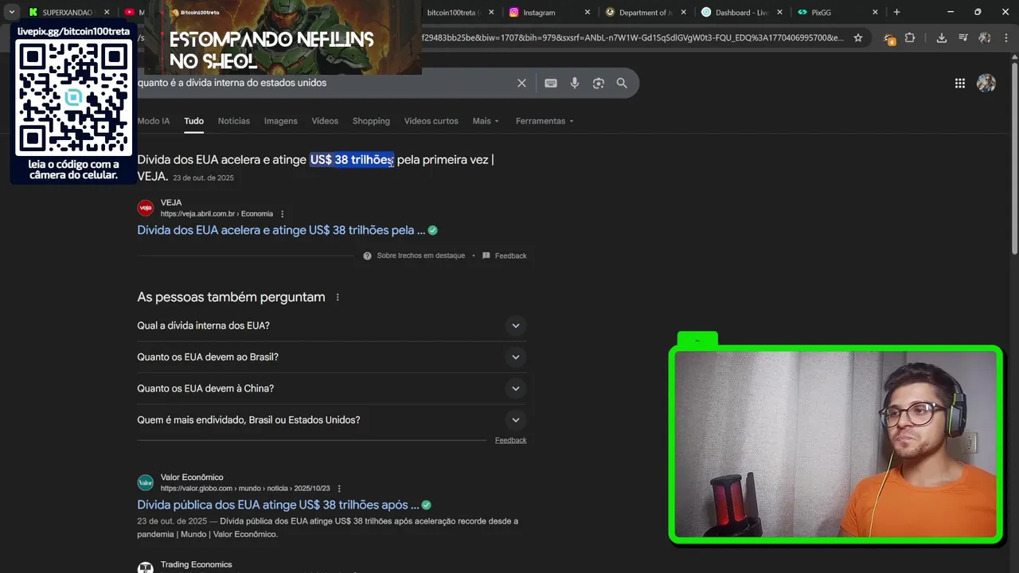Viewport: 1019px width, 573px height.
Task: Click the 'Trading Economics' result name
Action: [196, 564]
